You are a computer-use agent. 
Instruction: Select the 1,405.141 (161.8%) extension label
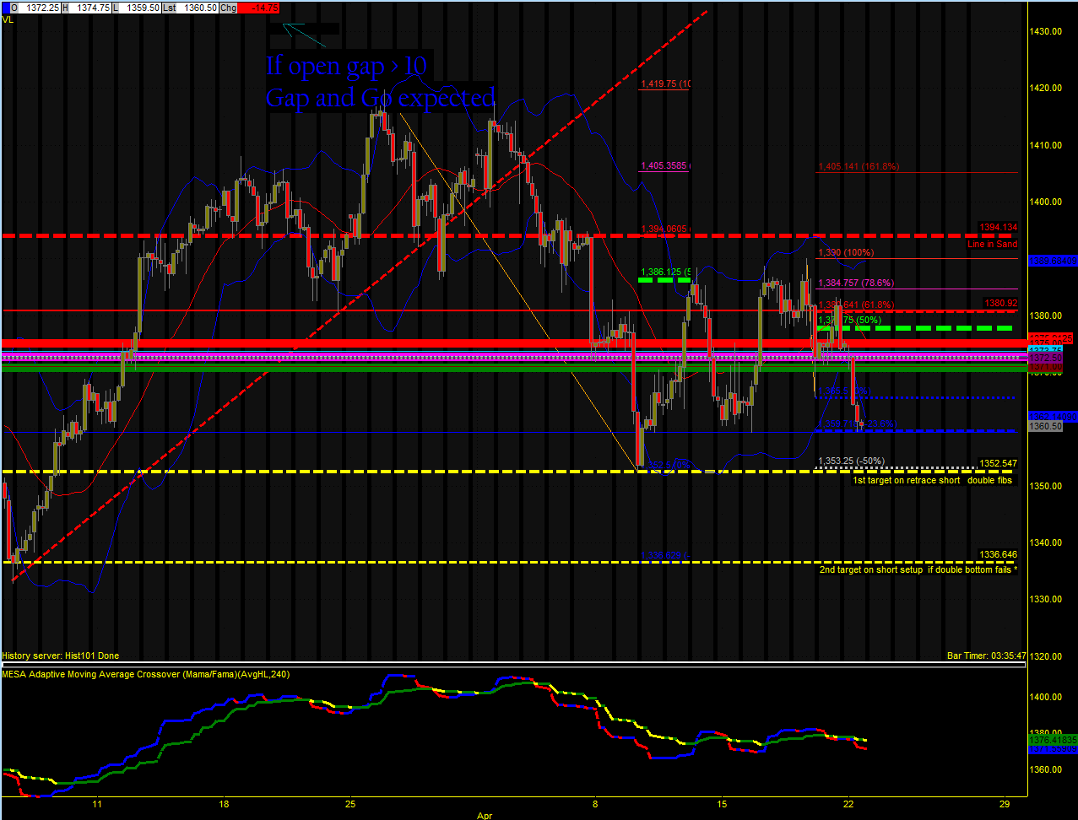tap(858, 167)
